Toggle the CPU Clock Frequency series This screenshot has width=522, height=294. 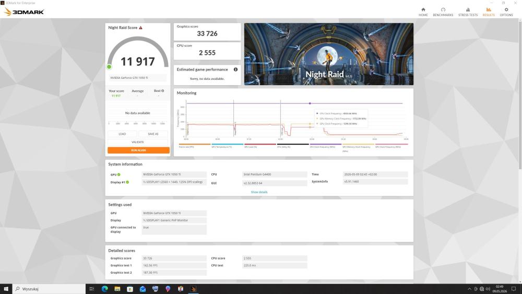[325, 146]
